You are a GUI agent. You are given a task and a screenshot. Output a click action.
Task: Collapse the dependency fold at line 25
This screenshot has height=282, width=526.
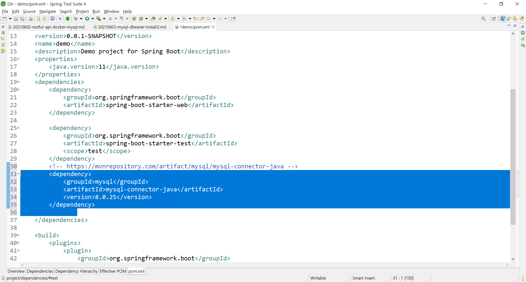(18, 128)
